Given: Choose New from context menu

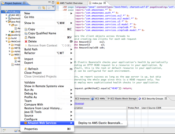Looking at the screenshot, I should pos(47,13).
